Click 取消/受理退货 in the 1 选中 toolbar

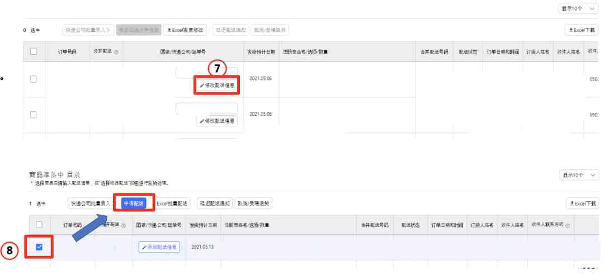(253, 203)
